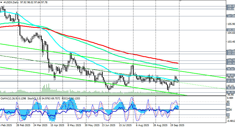Click the 28 Feb 2025 date marker
The image size is (235, 128).
tap(22, 125)
